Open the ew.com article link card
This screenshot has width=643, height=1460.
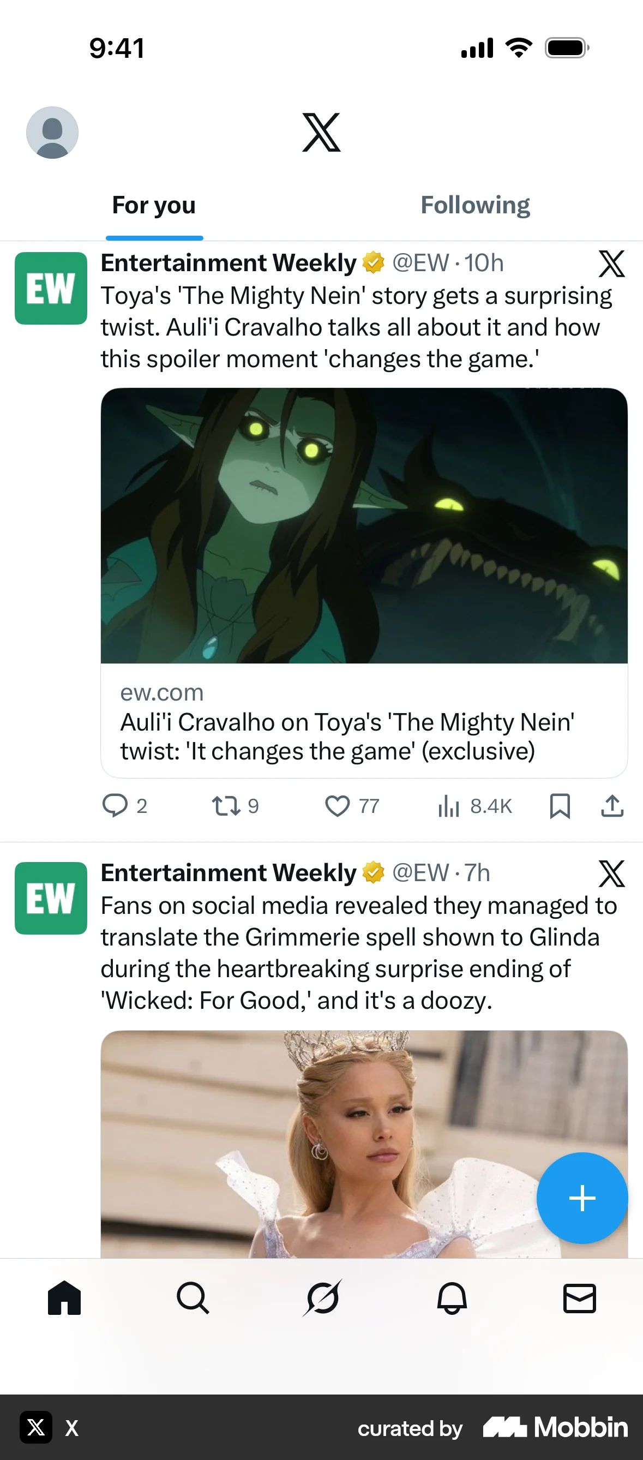364,721
